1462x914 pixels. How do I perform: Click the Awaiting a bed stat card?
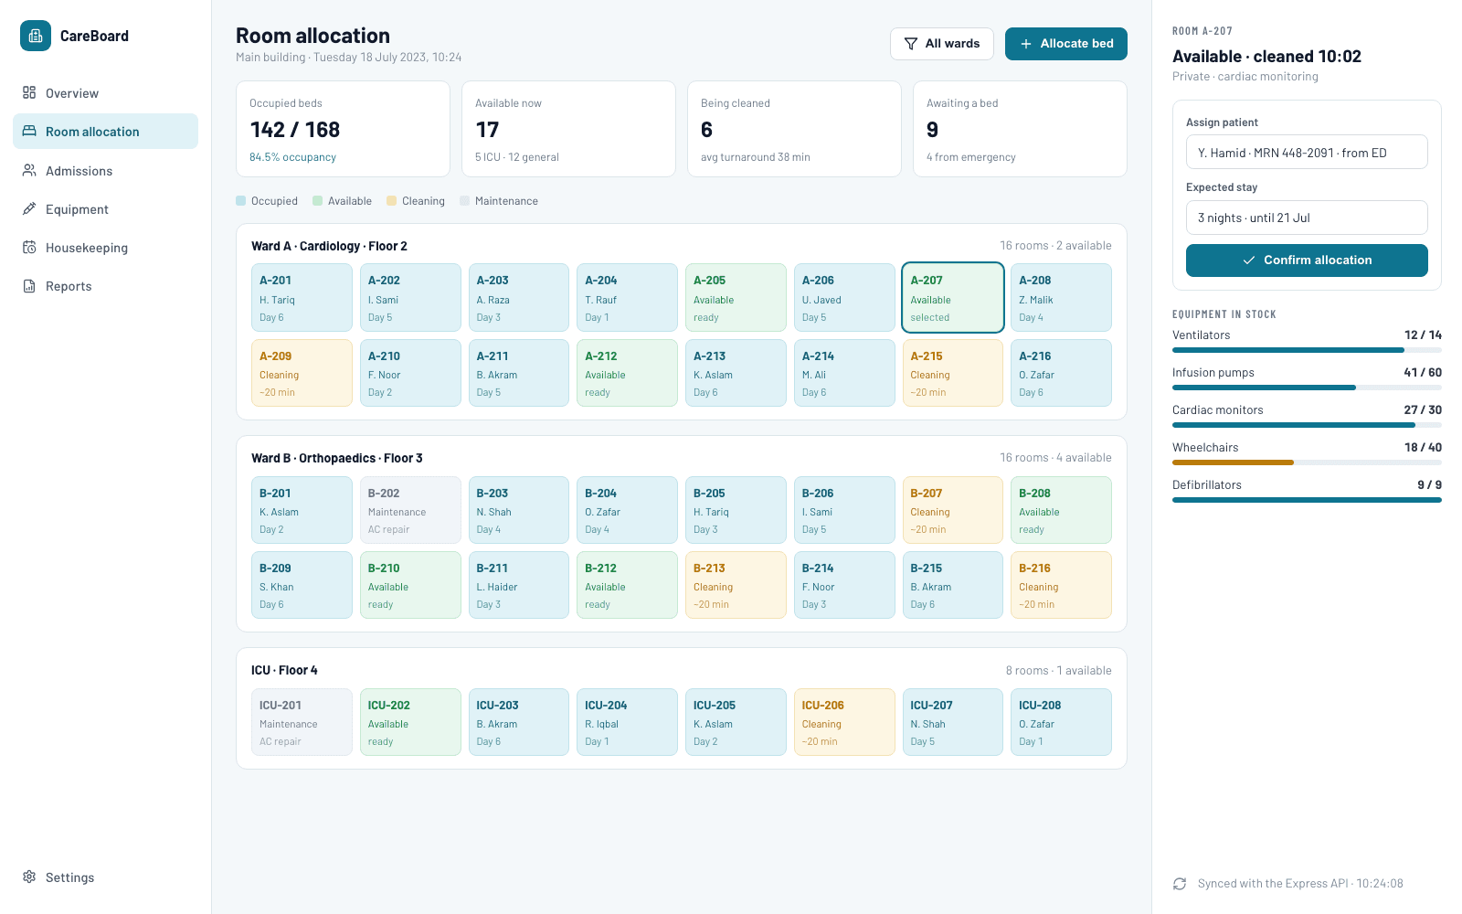pyautogui.click(x=1020, y=129)
